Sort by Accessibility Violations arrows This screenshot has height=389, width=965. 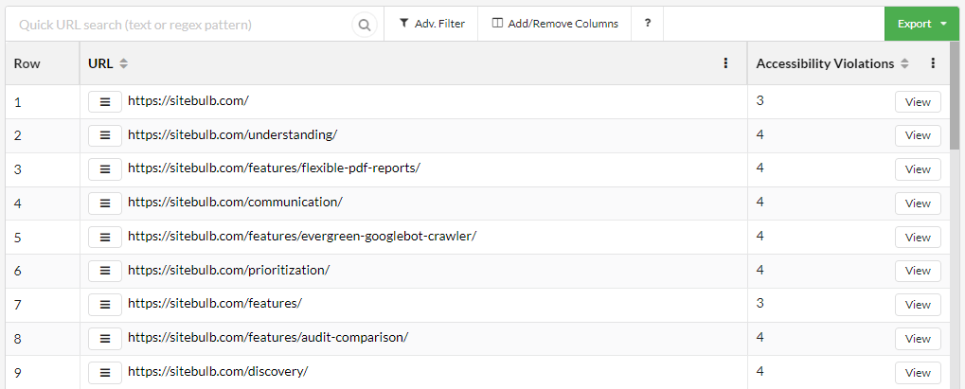[904, 63]
